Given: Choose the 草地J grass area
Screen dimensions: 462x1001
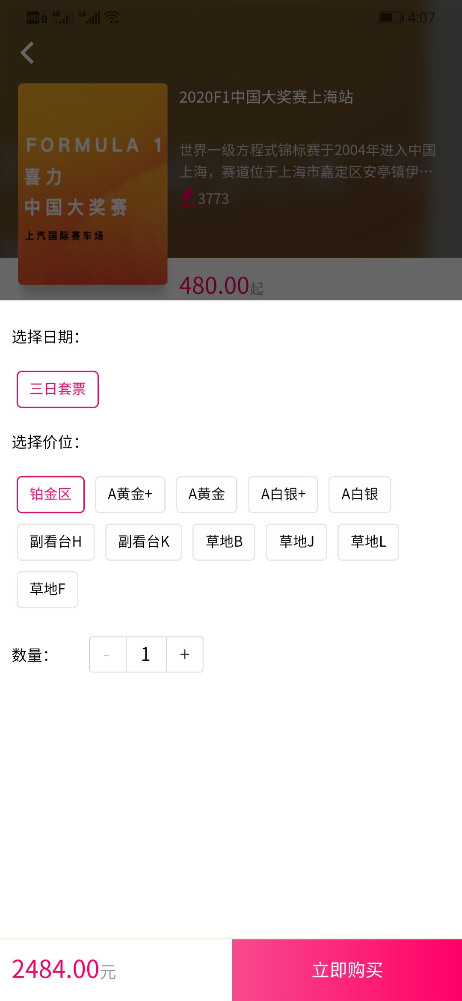Looking at the screenshot, I should tap(296, 542).
